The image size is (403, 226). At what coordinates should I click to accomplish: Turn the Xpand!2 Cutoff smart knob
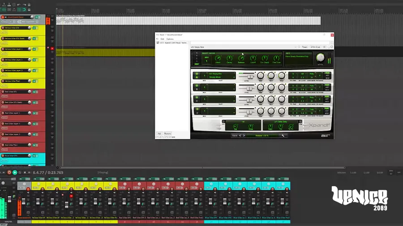click(253, 59)
